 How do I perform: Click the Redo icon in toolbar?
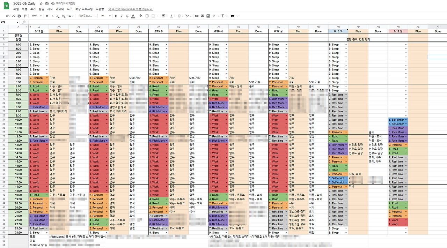tap(14, 16)
